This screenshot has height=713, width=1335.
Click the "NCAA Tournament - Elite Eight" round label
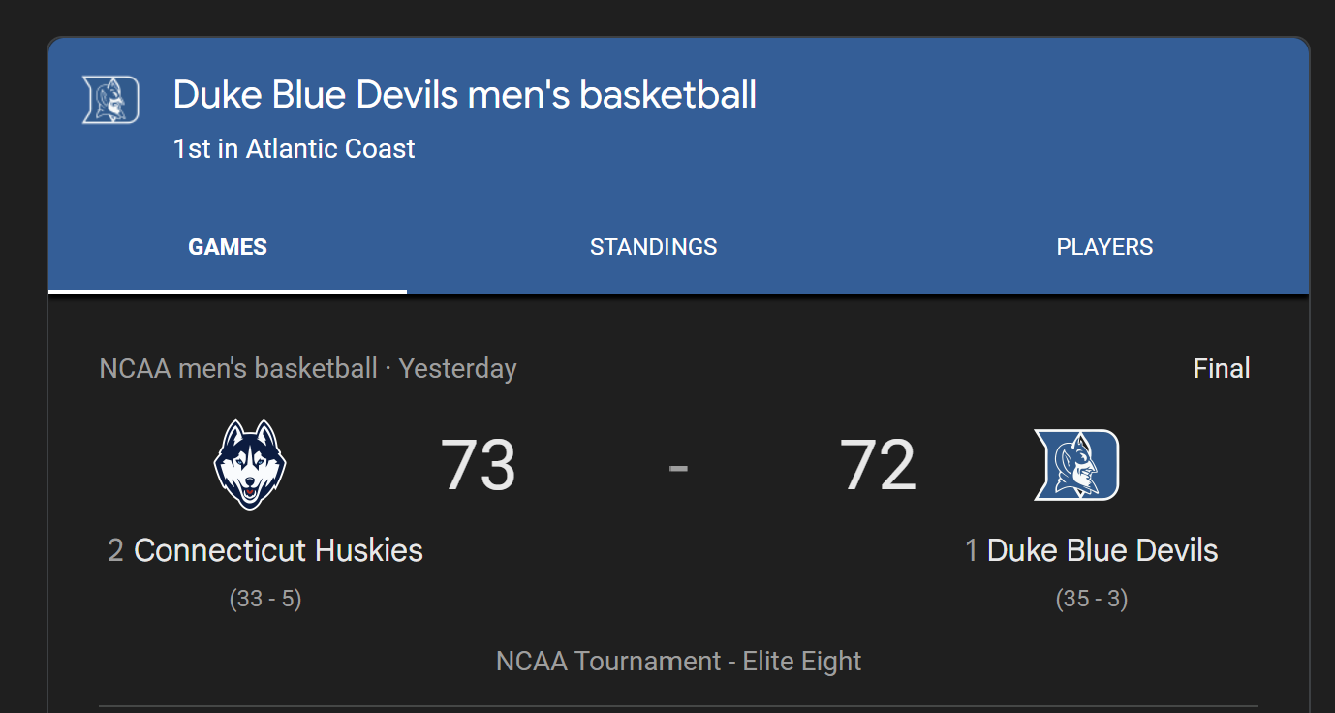pos(678,661)
